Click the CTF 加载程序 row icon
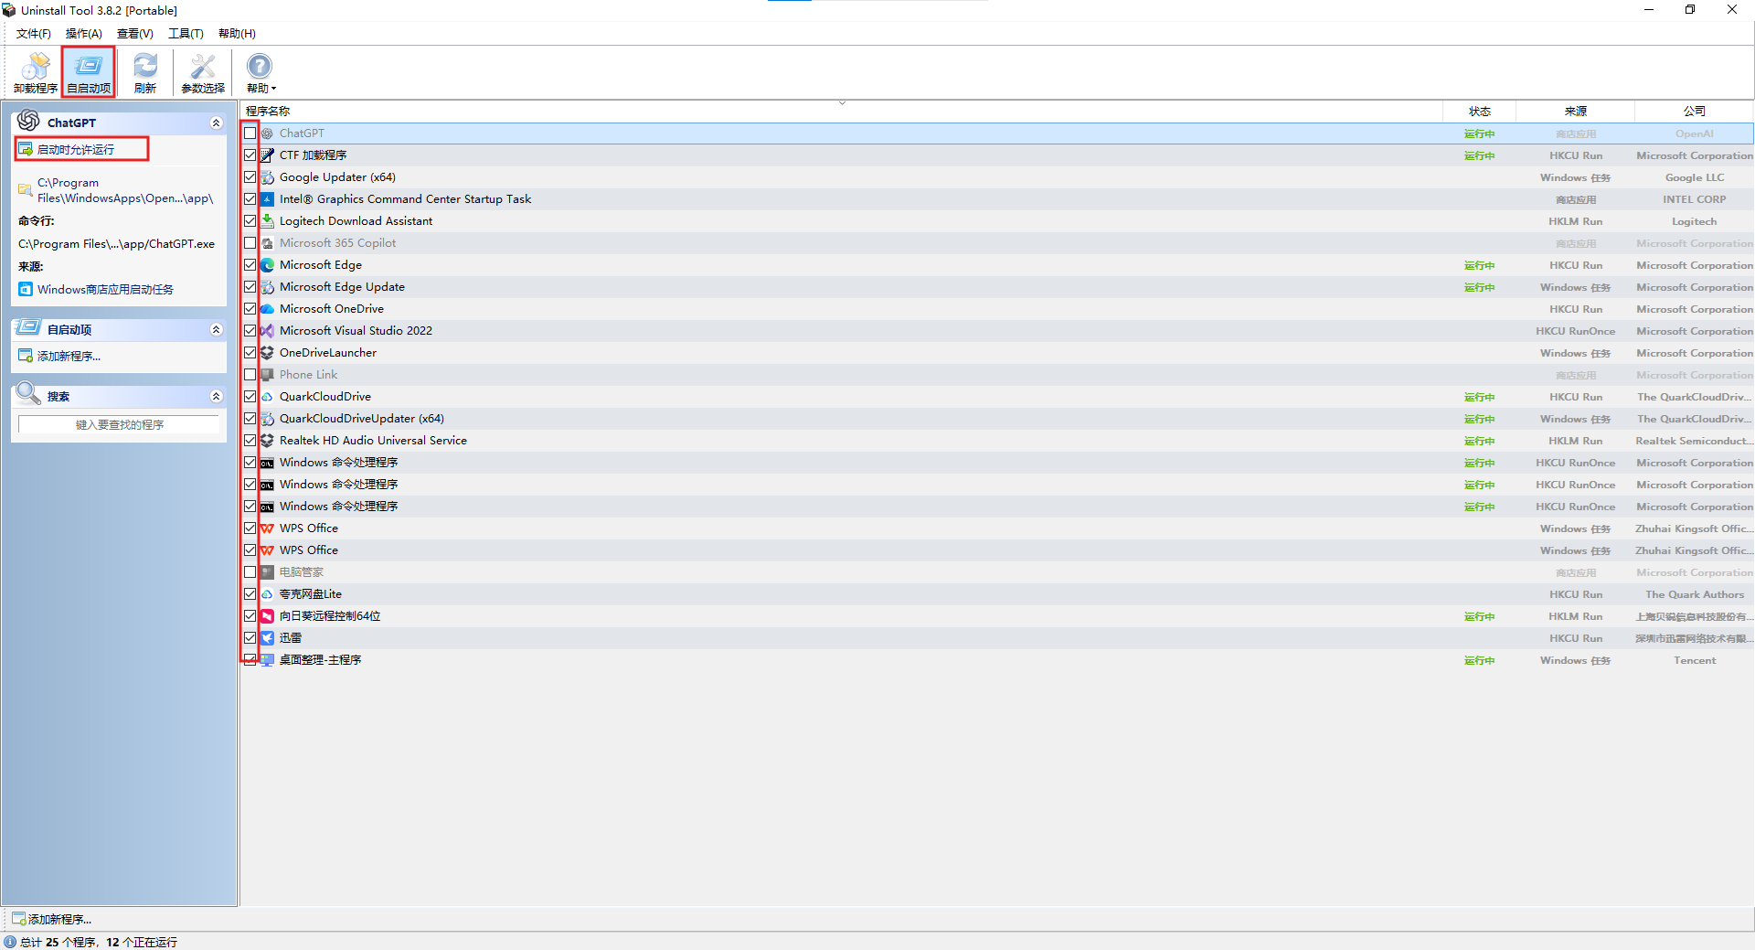Screen dimensions: 1755x950 [267, 155]
